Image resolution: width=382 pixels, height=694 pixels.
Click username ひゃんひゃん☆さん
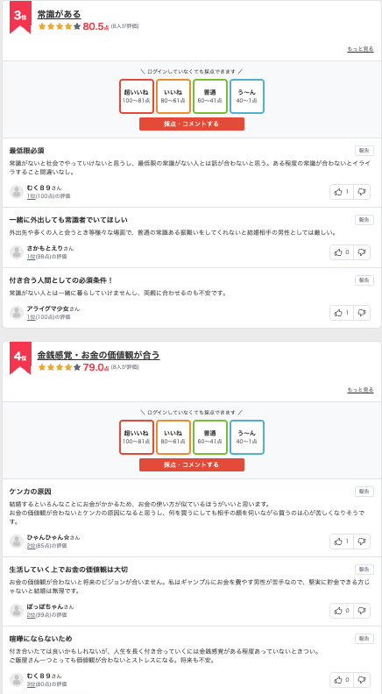point(53,537)
